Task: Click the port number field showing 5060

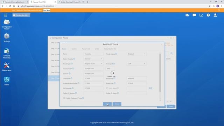Action: pos(110,69)
